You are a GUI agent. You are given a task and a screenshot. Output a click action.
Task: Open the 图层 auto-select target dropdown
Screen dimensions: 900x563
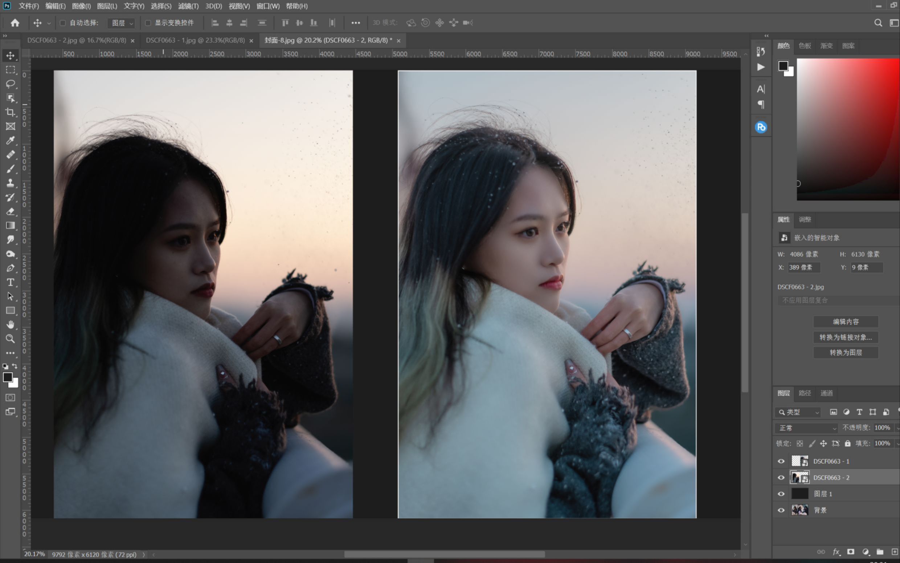tap(121, 23)
